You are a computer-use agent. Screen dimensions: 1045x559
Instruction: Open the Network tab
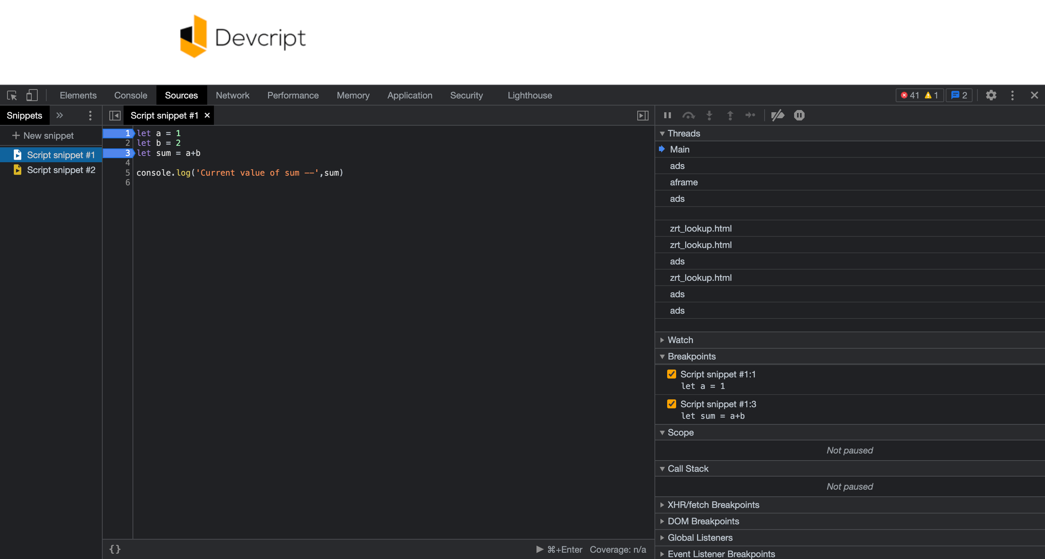point(233,95)
